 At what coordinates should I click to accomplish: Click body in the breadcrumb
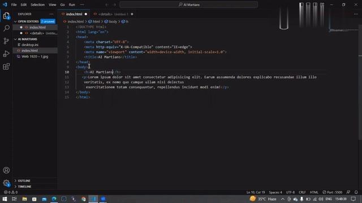coord(113,21)
